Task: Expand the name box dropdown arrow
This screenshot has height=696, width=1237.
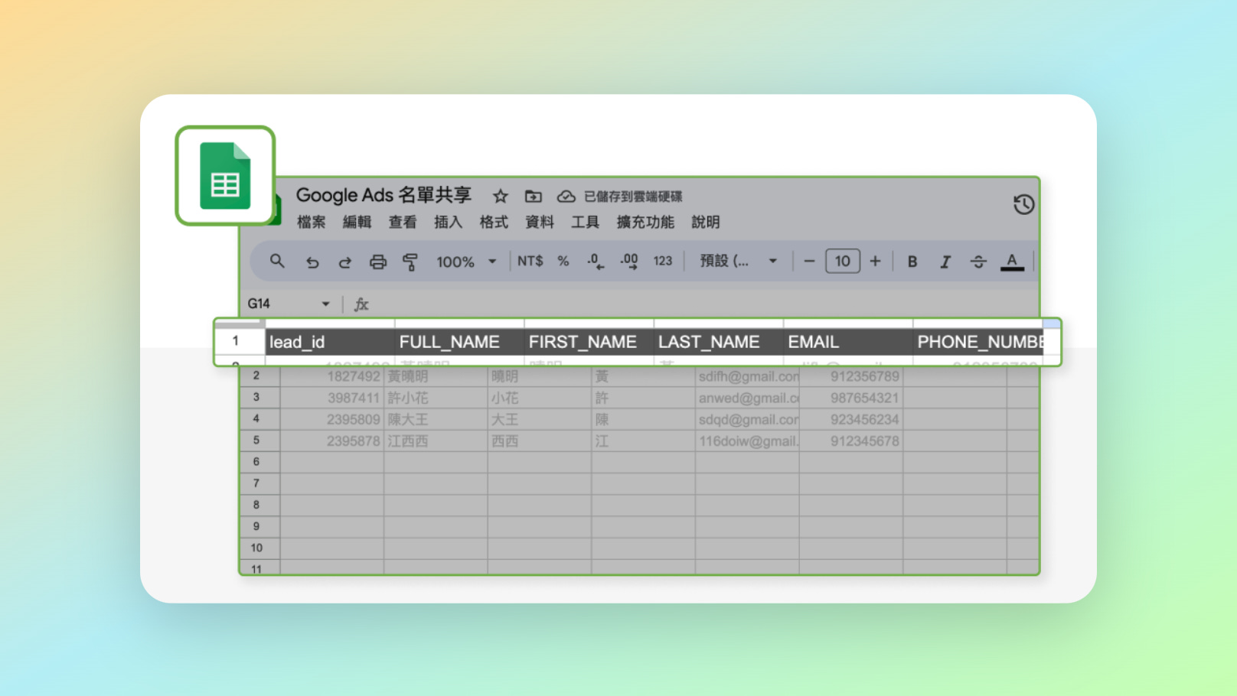Action: (x=325, y=304)
